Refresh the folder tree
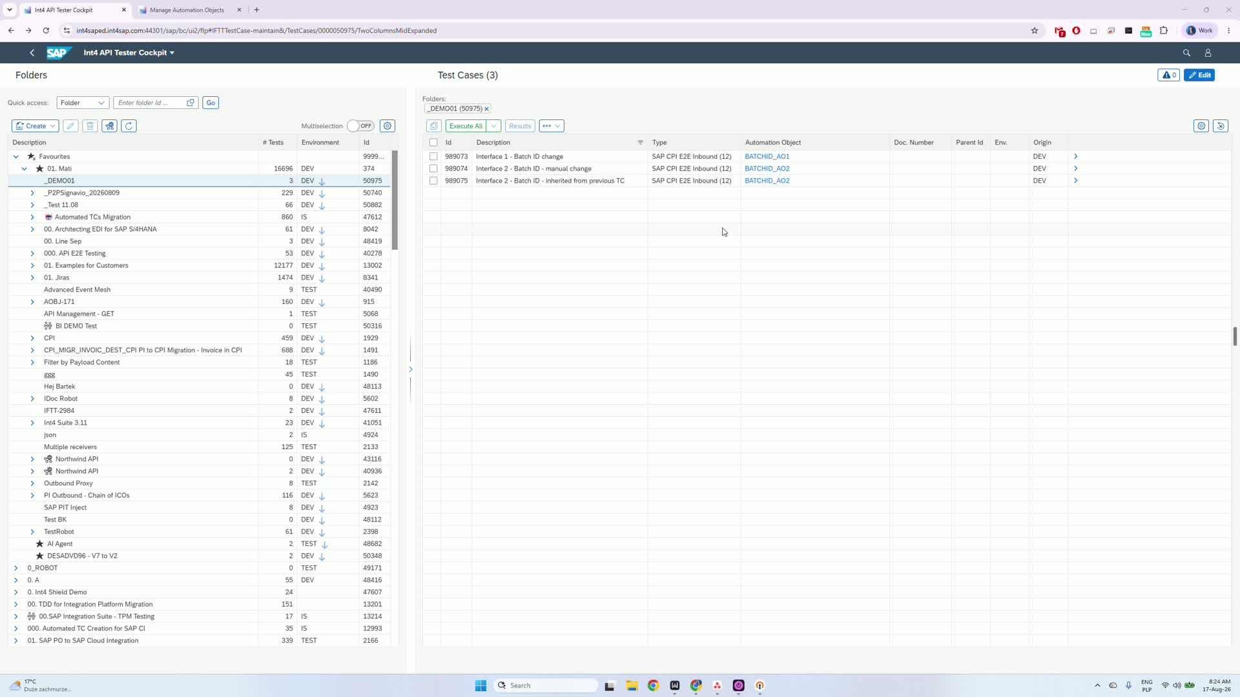 pos(129,126)
